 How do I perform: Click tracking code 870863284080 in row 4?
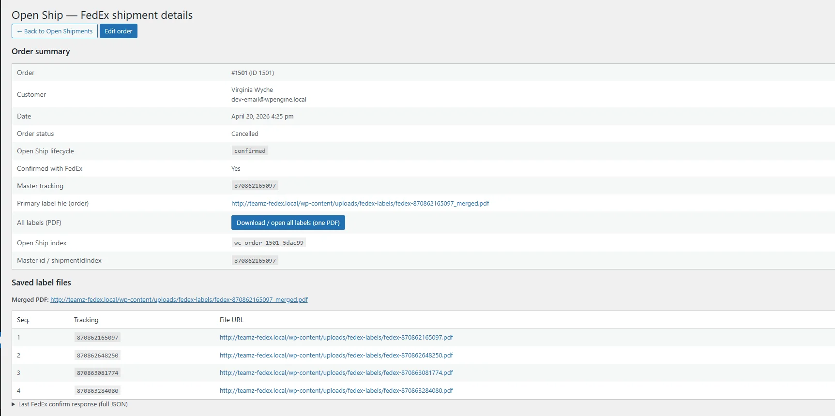[x=97, y=390]
